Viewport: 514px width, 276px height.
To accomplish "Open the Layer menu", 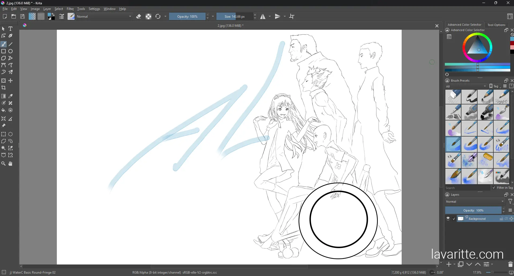I will [47, 9].
